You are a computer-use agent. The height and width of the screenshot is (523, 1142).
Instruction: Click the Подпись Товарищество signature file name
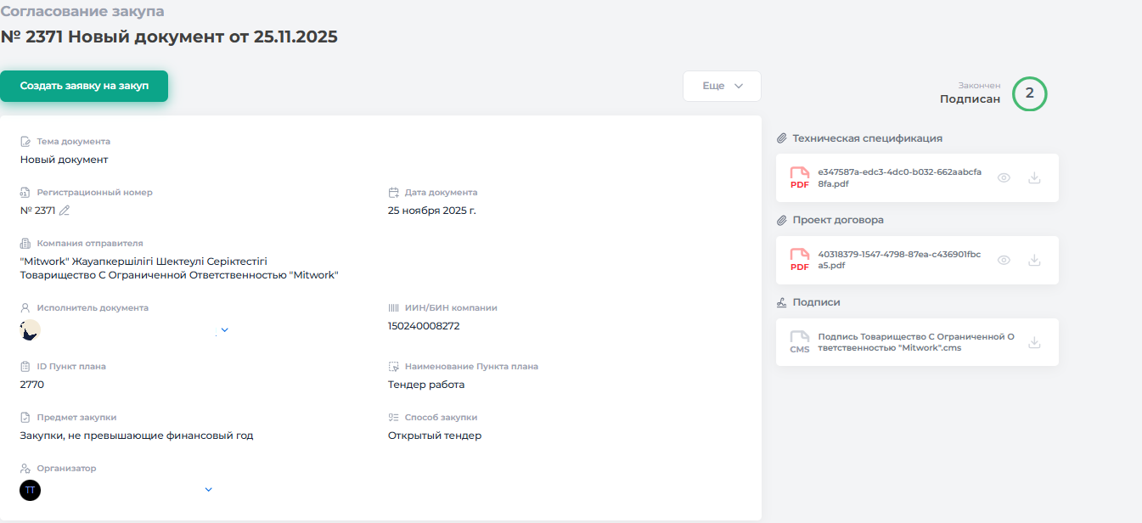915,342
